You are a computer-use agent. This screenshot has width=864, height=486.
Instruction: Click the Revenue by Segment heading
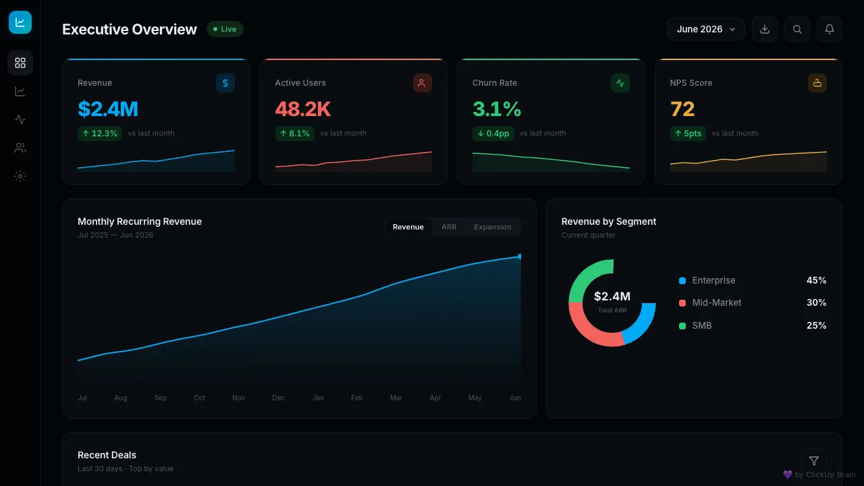[609, 221]
